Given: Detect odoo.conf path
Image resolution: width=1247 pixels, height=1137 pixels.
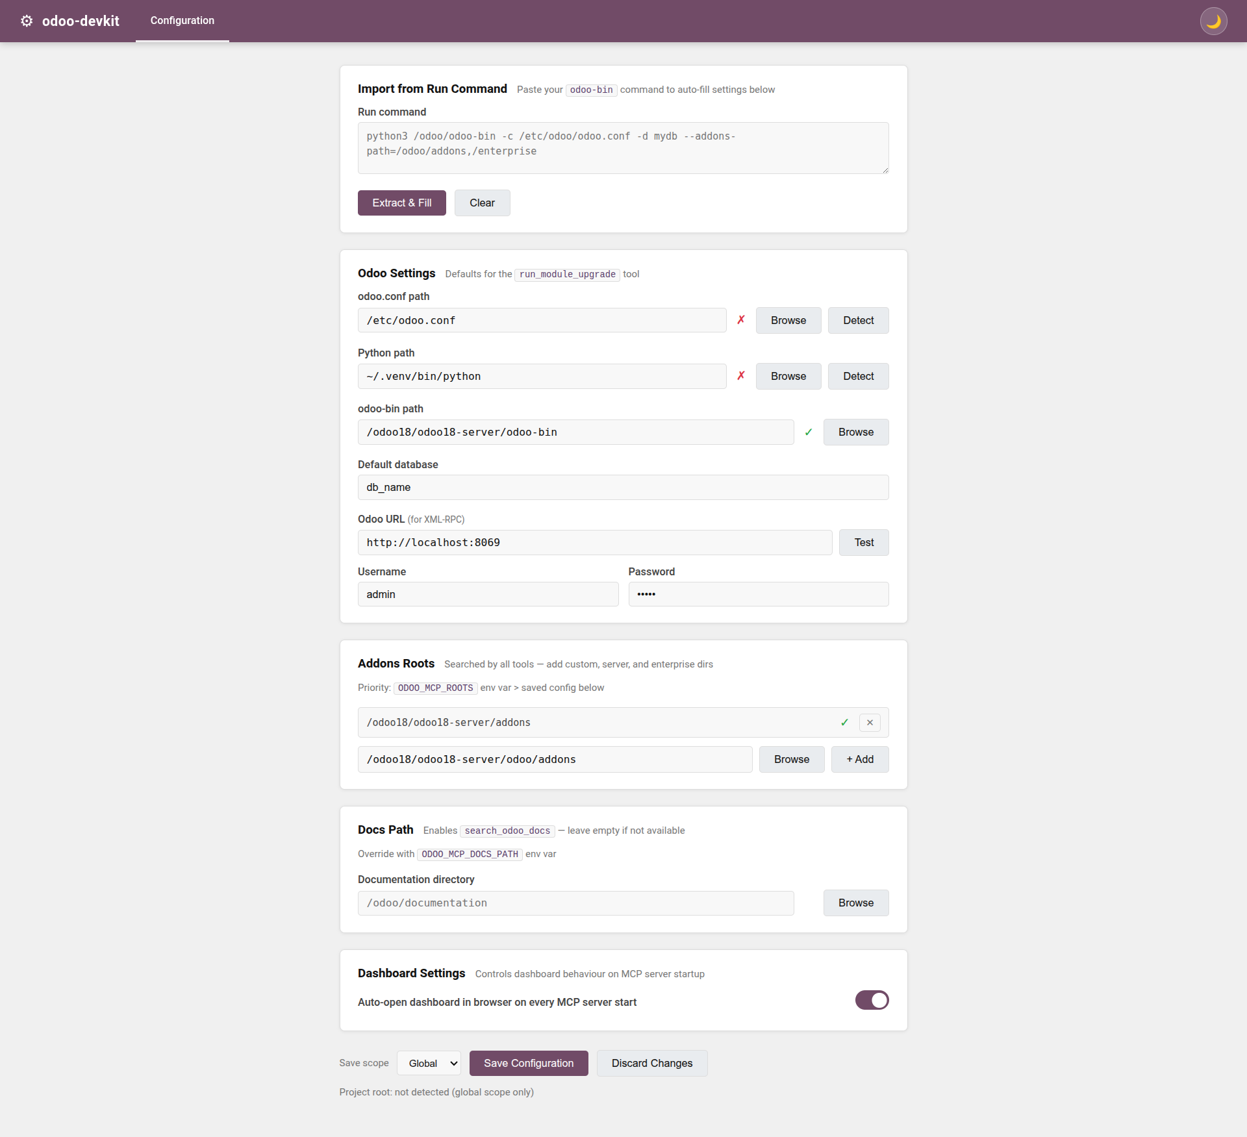Looking at the screenshot, I should click(858, 320).
